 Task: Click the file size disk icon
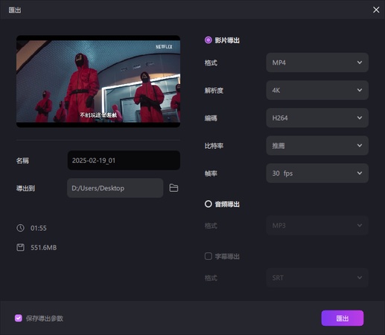pos(20,247)
